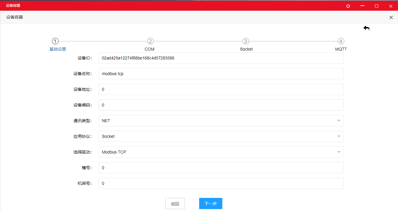Screen dimensions: 398x210
Task: Select the 设备地址 input box
Action: [221, 89]
